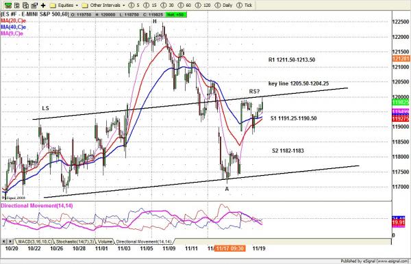The height and width of the screenshot is (264, 411).
Task: Click the black plus icon in toolbar
Action: (43, 5)
